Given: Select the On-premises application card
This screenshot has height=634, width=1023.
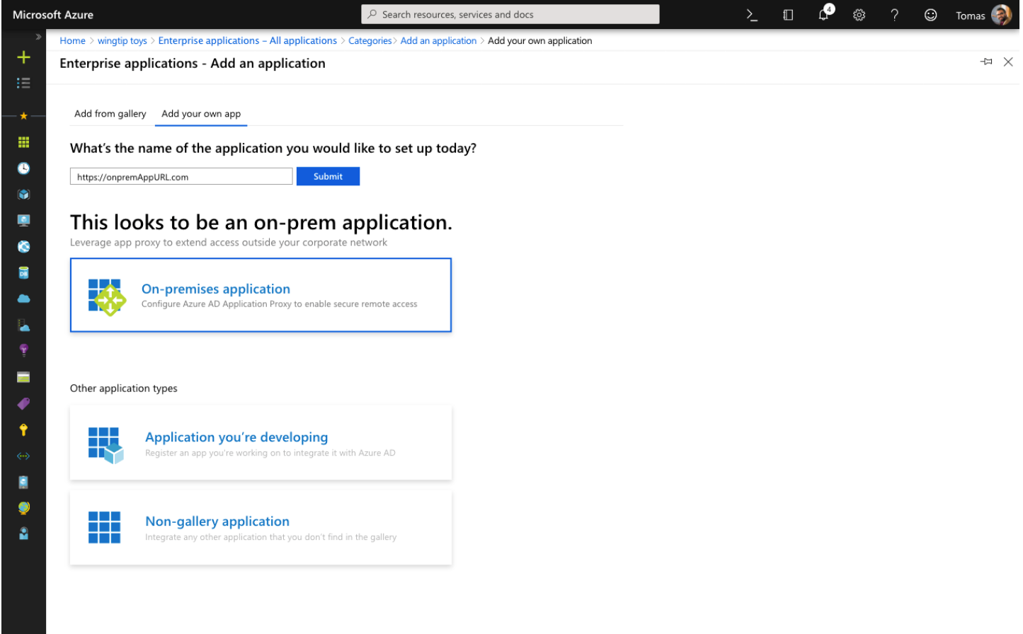Looking at the screenshot, I should point(261,296).
